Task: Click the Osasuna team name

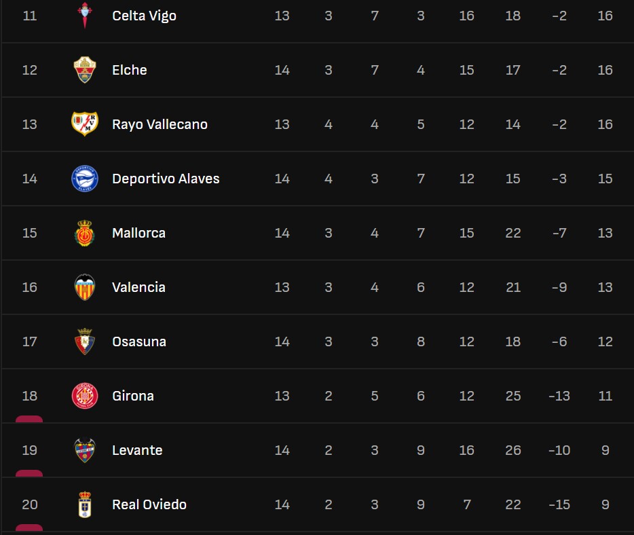Action: coord(139,342)
